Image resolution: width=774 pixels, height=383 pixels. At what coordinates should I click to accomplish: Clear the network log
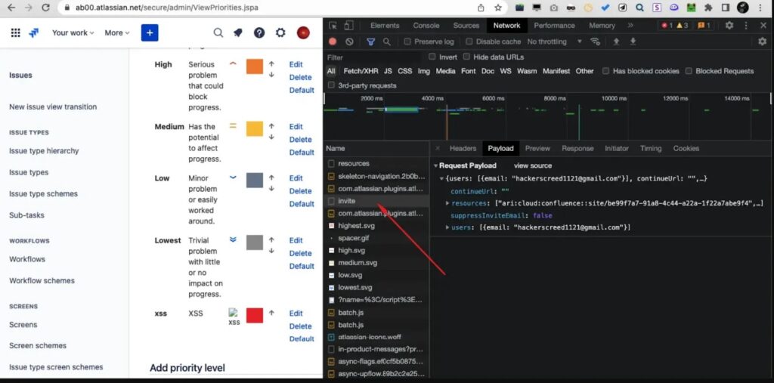[349, 42]
